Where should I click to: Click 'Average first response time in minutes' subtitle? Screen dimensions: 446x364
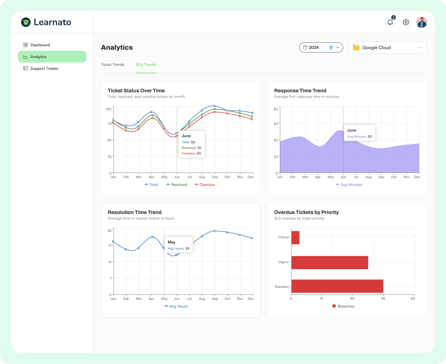click(306, 97)
